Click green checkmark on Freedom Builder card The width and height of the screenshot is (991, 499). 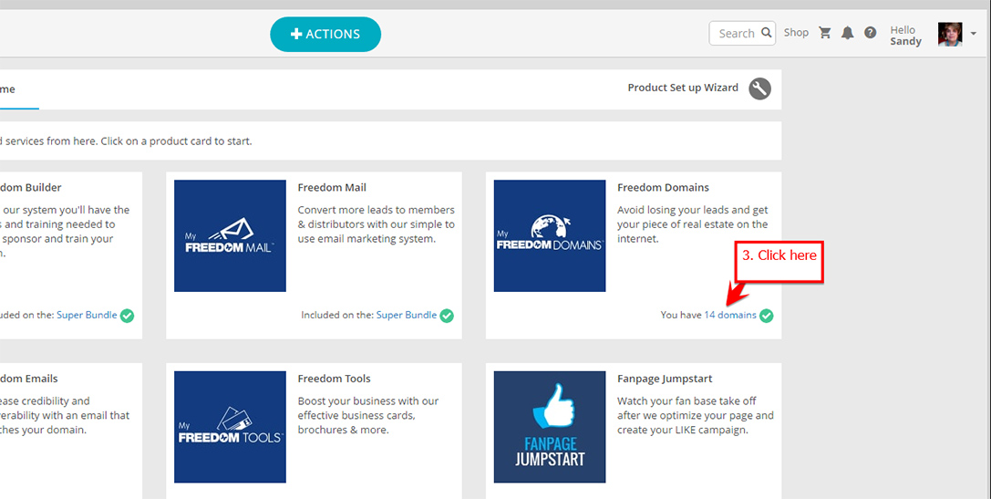pyautogui.click(x=127, y=316)
